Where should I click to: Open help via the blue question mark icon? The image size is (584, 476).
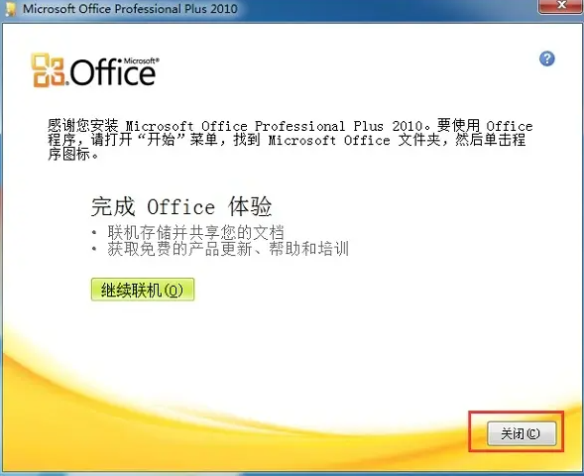[x=546, y=59]
